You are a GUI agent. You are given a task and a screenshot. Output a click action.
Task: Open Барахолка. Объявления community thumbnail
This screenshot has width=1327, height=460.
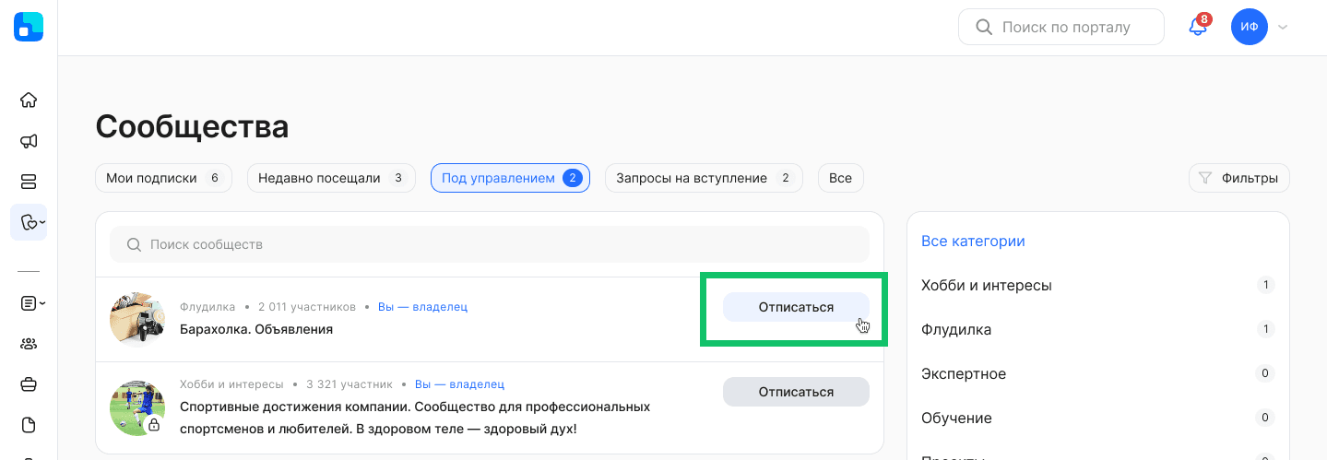(137, 319)
